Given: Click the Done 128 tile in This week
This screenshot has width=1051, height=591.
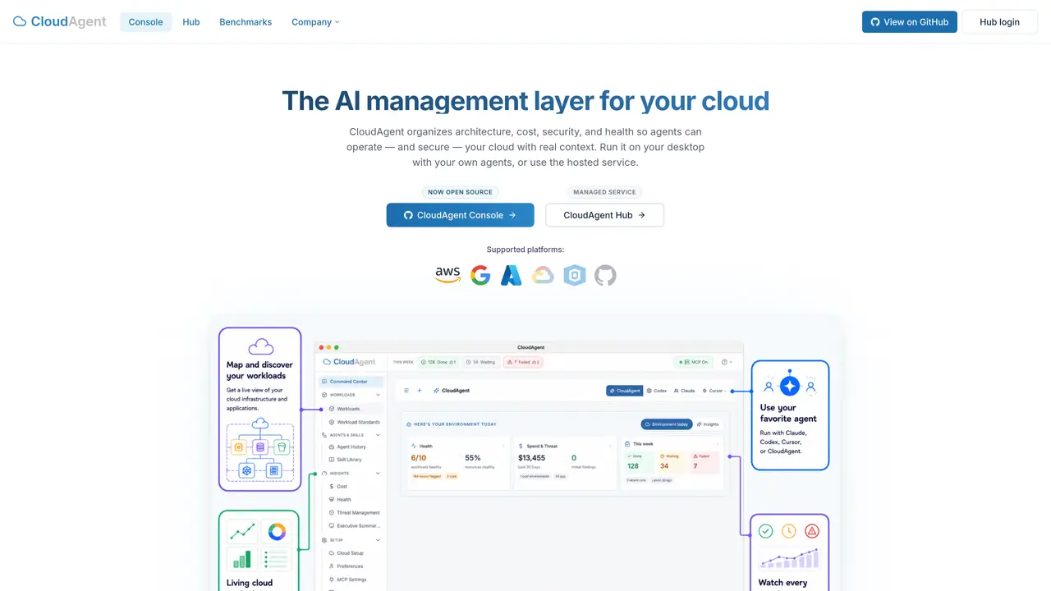Looking at the screenshot, I should point(640,463).
